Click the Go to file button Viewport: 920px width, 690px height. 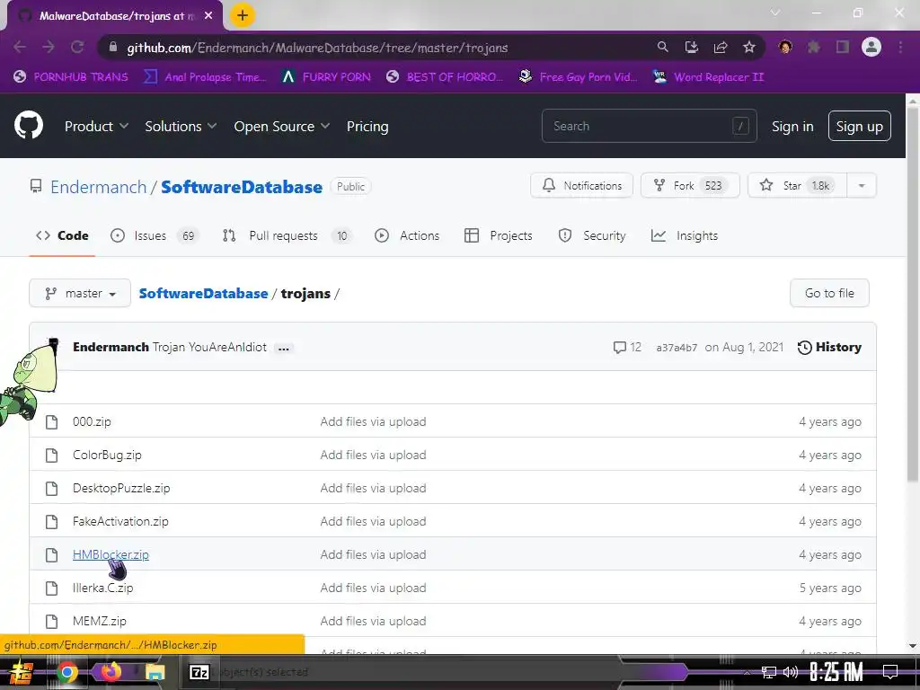(829, 294)
